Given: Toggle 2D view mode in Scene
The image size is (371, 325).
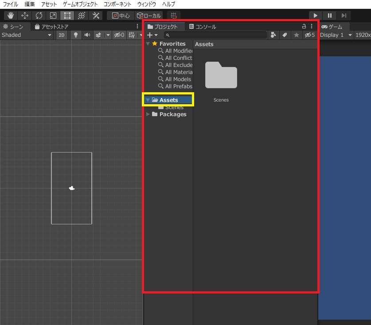Looking at the screenshot, I should pos(62,35).
